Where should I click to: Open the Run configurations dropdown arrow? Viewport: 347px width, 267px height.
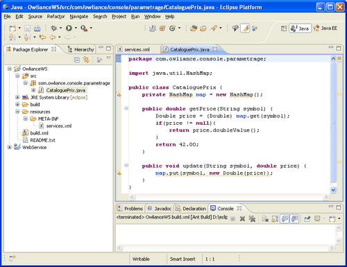pyautogui.click(x=76, y=28)
